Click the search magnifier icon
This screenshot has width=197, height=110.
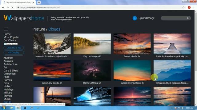click(188, 18)
